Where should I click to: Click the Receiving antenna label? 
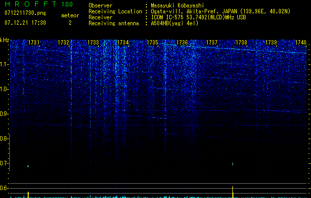(114, 23)
